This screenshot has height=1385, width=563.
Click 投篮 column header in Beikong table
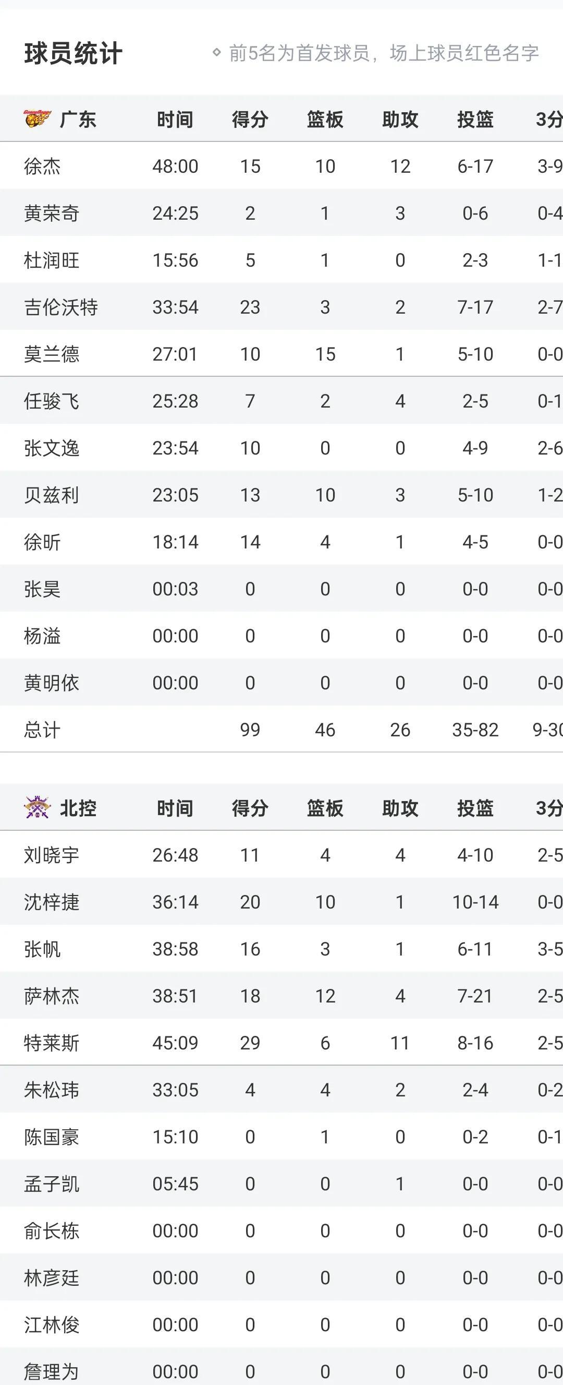[475, 808]
